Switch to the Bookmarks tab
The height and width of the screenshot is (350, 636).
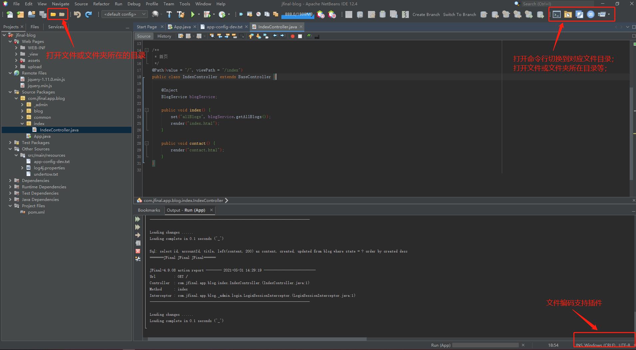pos(149,210)
